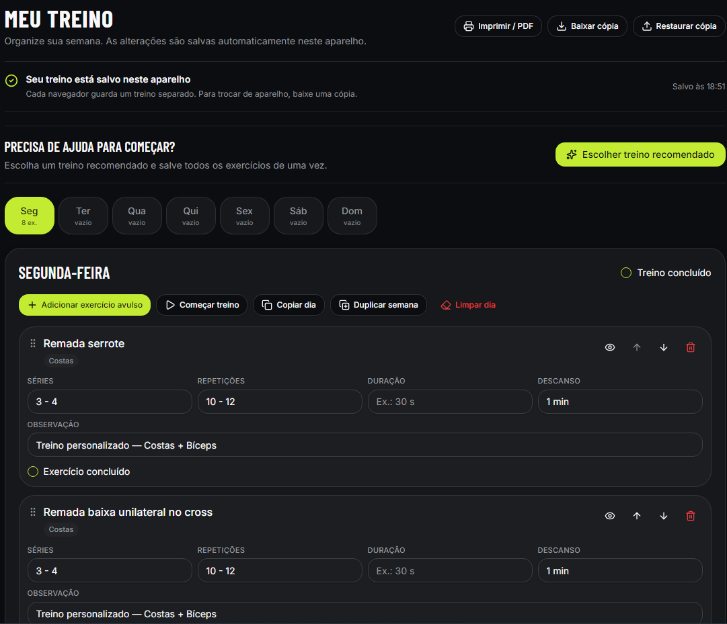The width and height of the screenshot is (727, 624).
Task: Open the Dom day tab
Action: click(352, 216)
